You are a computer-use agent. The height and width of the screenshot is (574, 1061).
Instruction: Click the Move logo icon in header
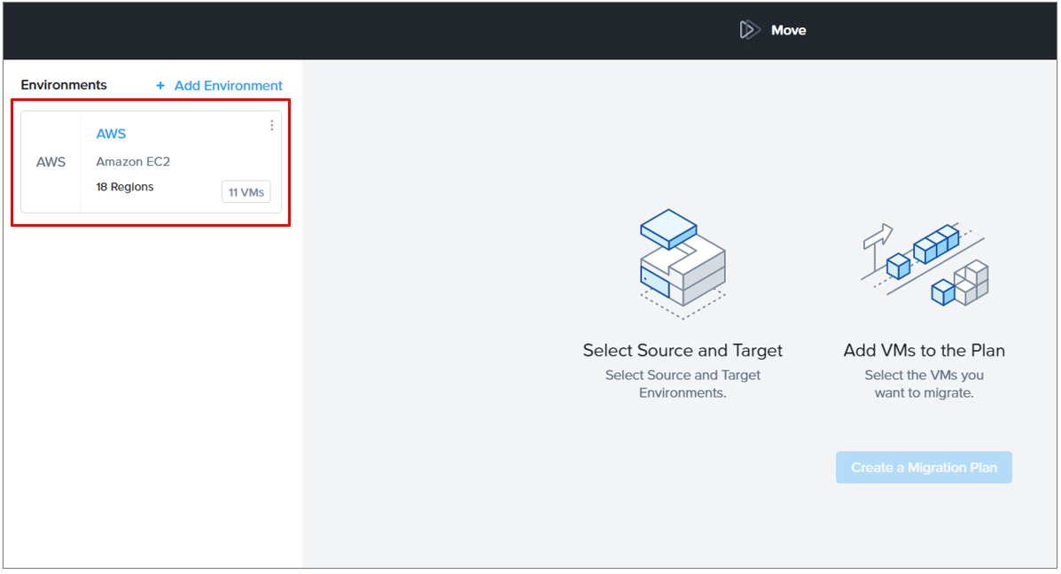749,30
